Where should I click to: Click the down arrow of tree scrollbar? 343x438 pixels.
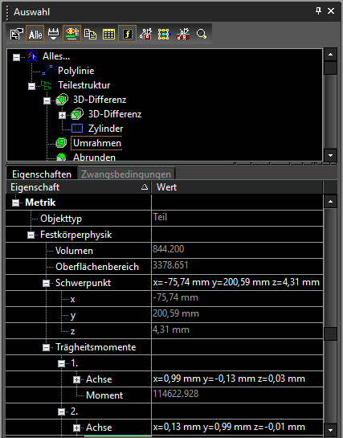coord(330,155)
